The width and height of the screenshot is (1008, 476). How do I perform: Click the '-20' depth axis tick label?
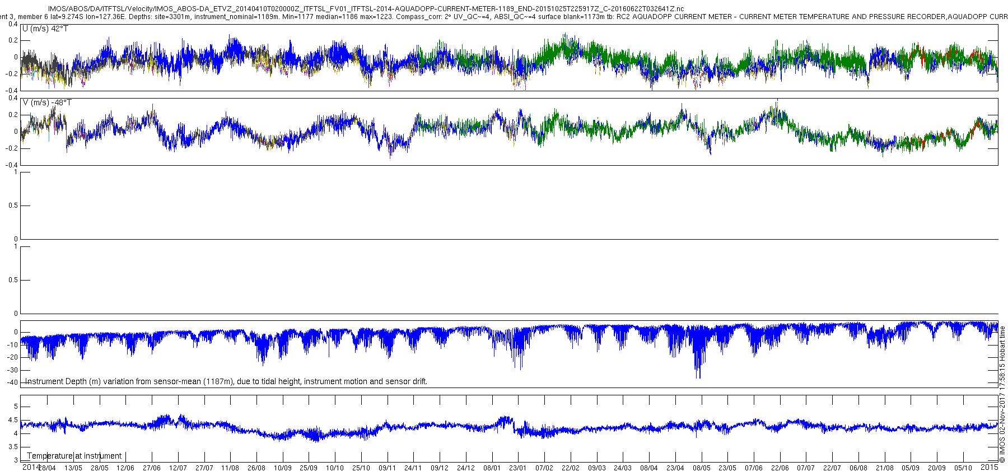pyautogui.click(x=12, y=357)
